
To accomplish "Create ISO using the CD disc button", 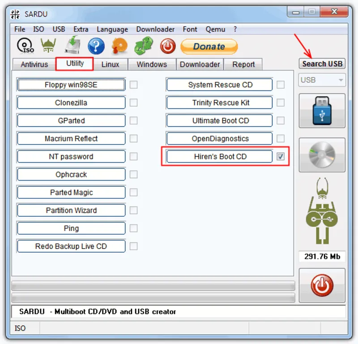I will tap(322, 155).
